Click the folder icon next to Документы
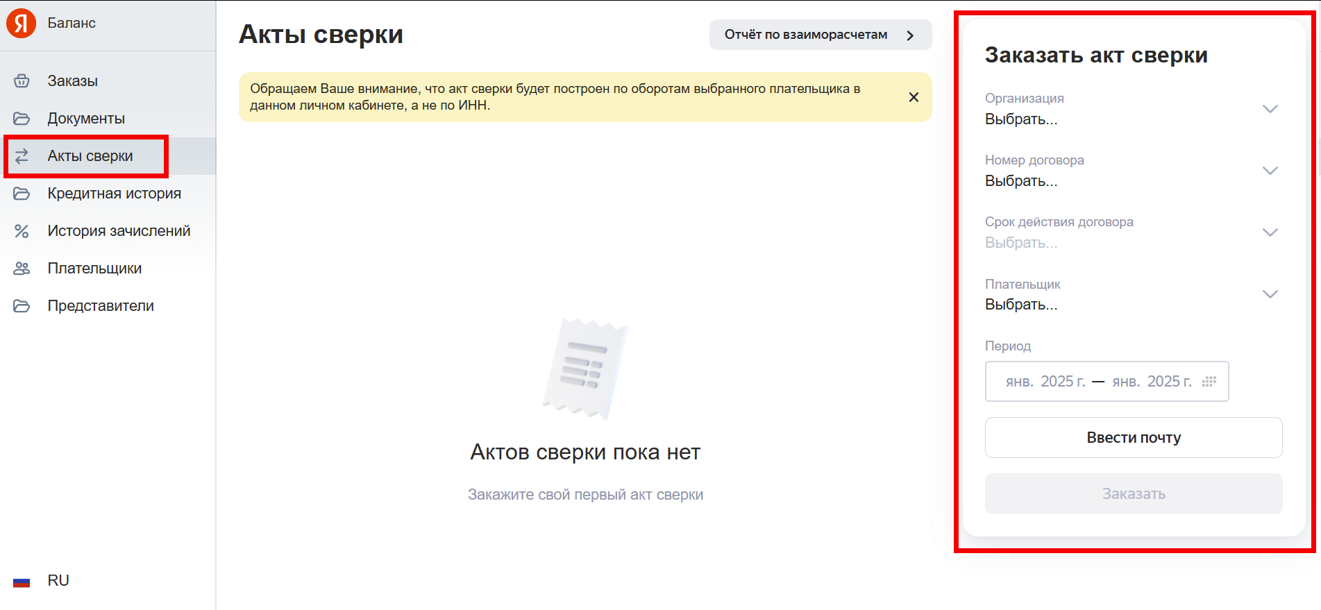This screenshot has height=610, width=1321. pos(22,119)
